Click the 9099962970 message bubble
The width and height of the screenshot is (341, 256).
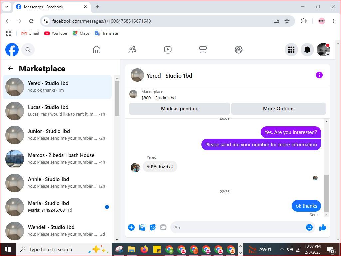pyautogui.click(x=160, y=167)
